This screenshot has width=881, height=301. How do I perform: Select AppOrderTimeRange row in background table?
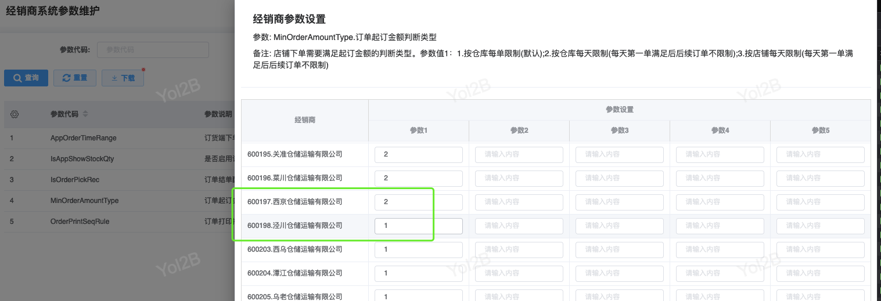pyautogui.click(x=119, y=138)
